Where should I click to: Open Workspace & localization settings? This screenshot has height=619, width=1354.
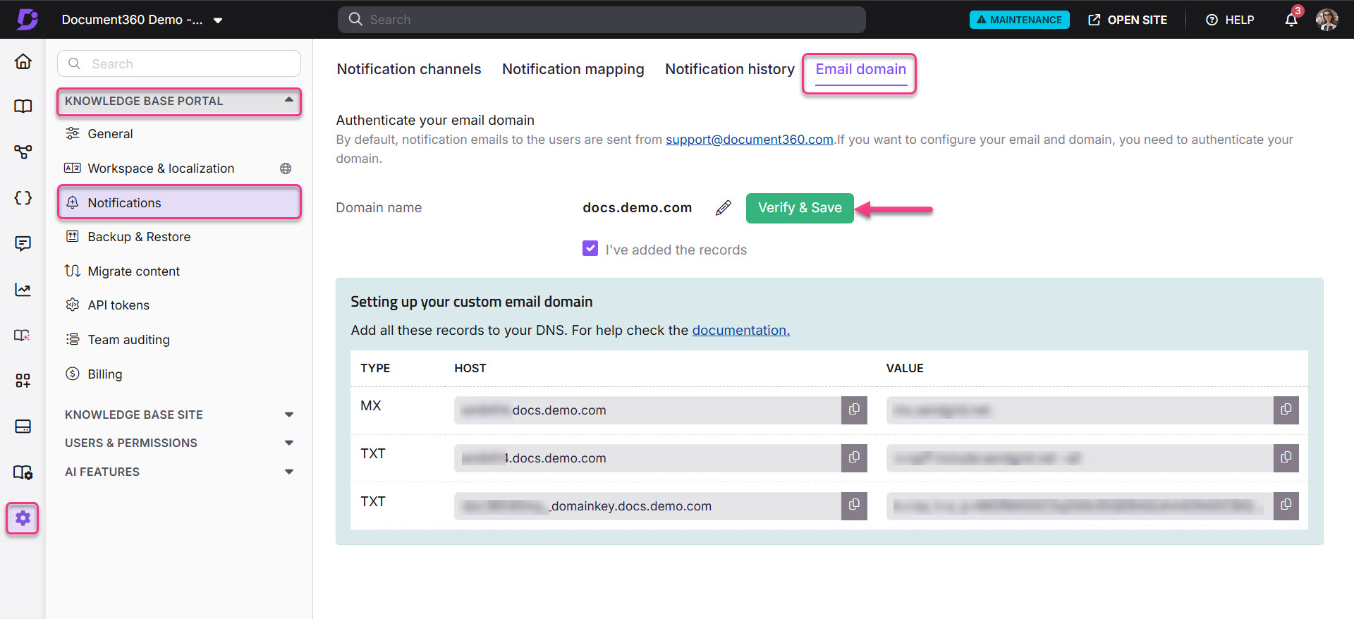click(x=161, y=168)
